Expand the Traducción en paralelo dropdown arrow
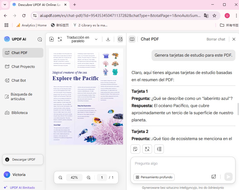 (x=96, y=39)
